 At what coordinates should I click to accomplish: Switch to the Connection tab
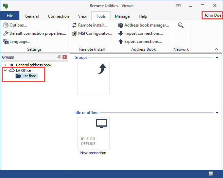pyautogui.click(x=58, y=16)
